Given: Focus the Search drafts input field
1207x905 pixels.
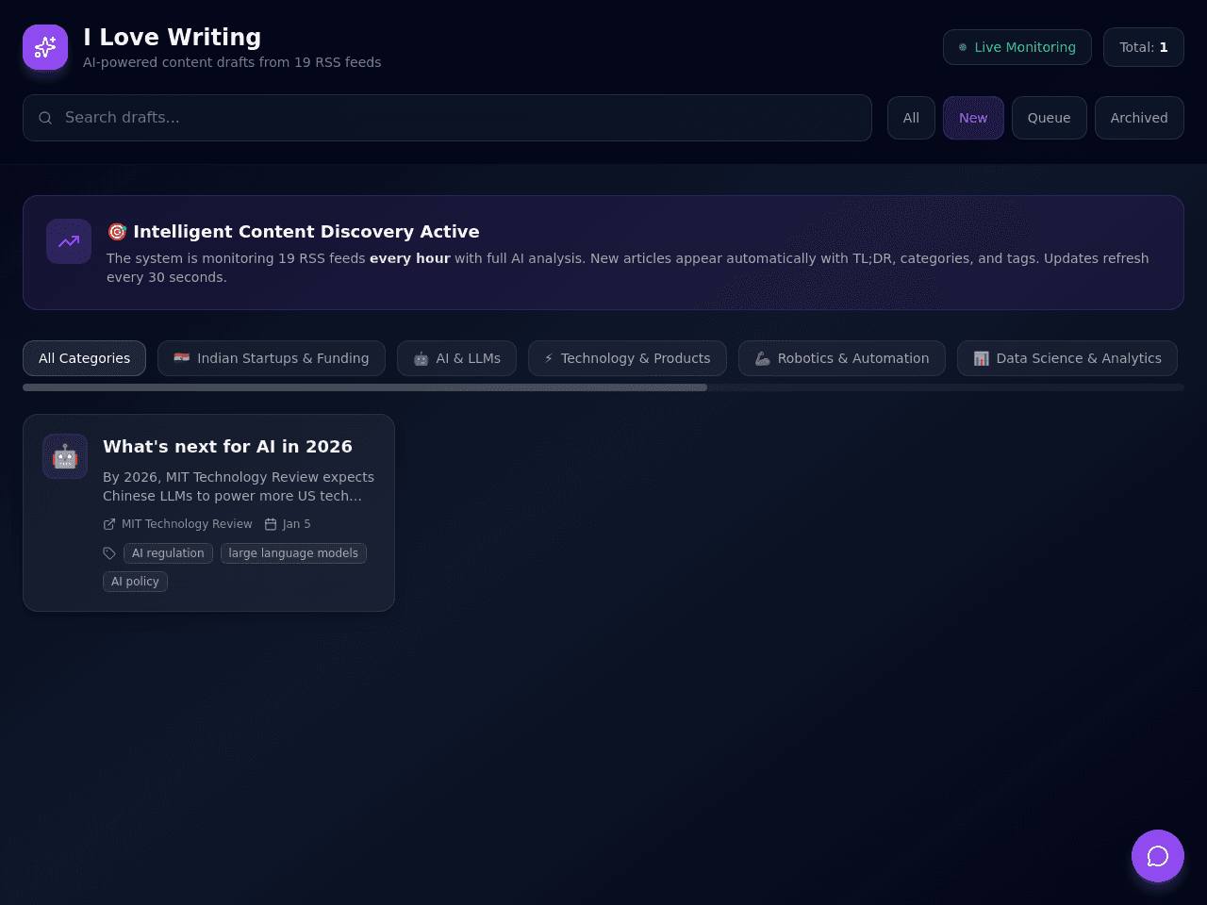Looking at the screenshot, I should click(447, 118).
